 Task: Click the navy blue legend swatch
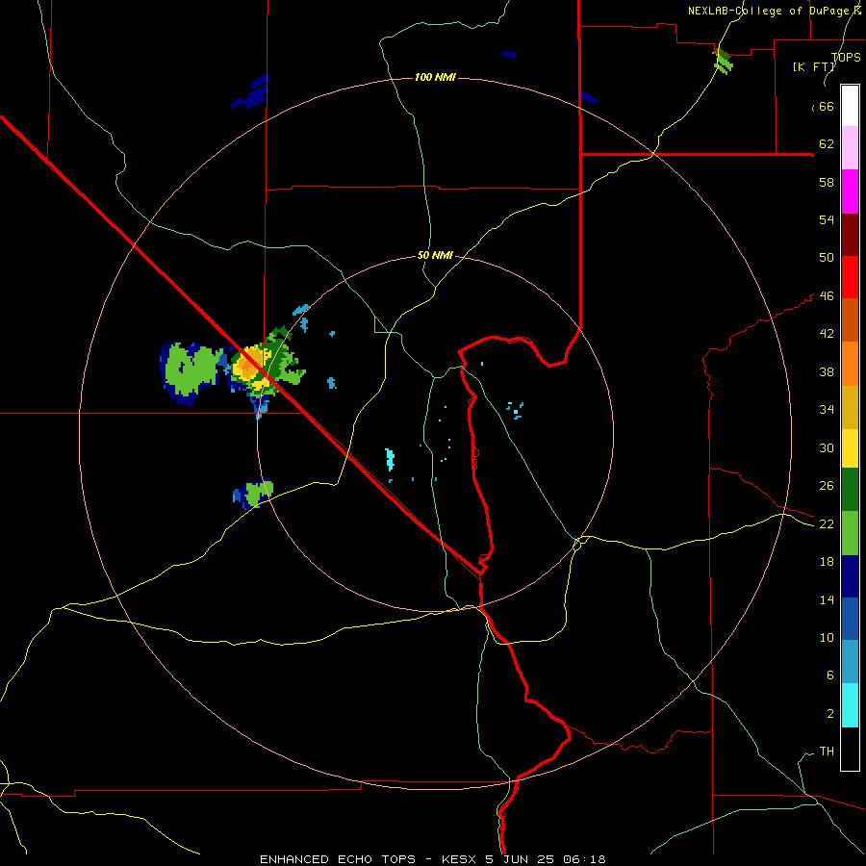pyautogui.click(x=850, y=576)
